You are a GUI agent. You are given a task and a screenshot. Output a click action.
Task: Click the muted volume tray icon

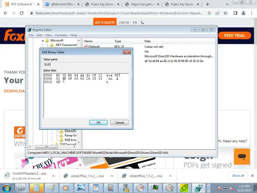pyautogui.click(x=232, y=188)
